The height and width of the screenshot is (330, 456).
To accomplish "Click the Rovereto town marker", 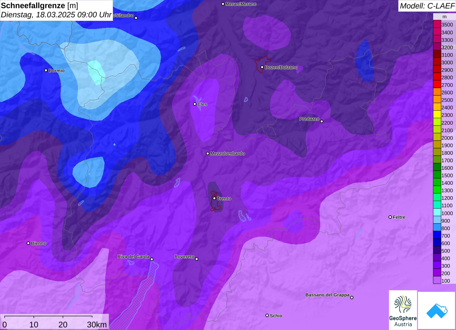I will 197,259.
